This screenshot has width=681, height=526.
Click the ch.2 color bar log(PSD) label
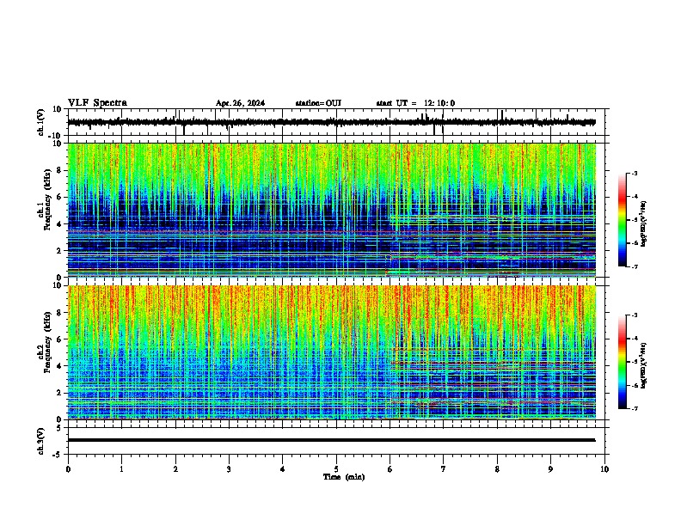643,365
